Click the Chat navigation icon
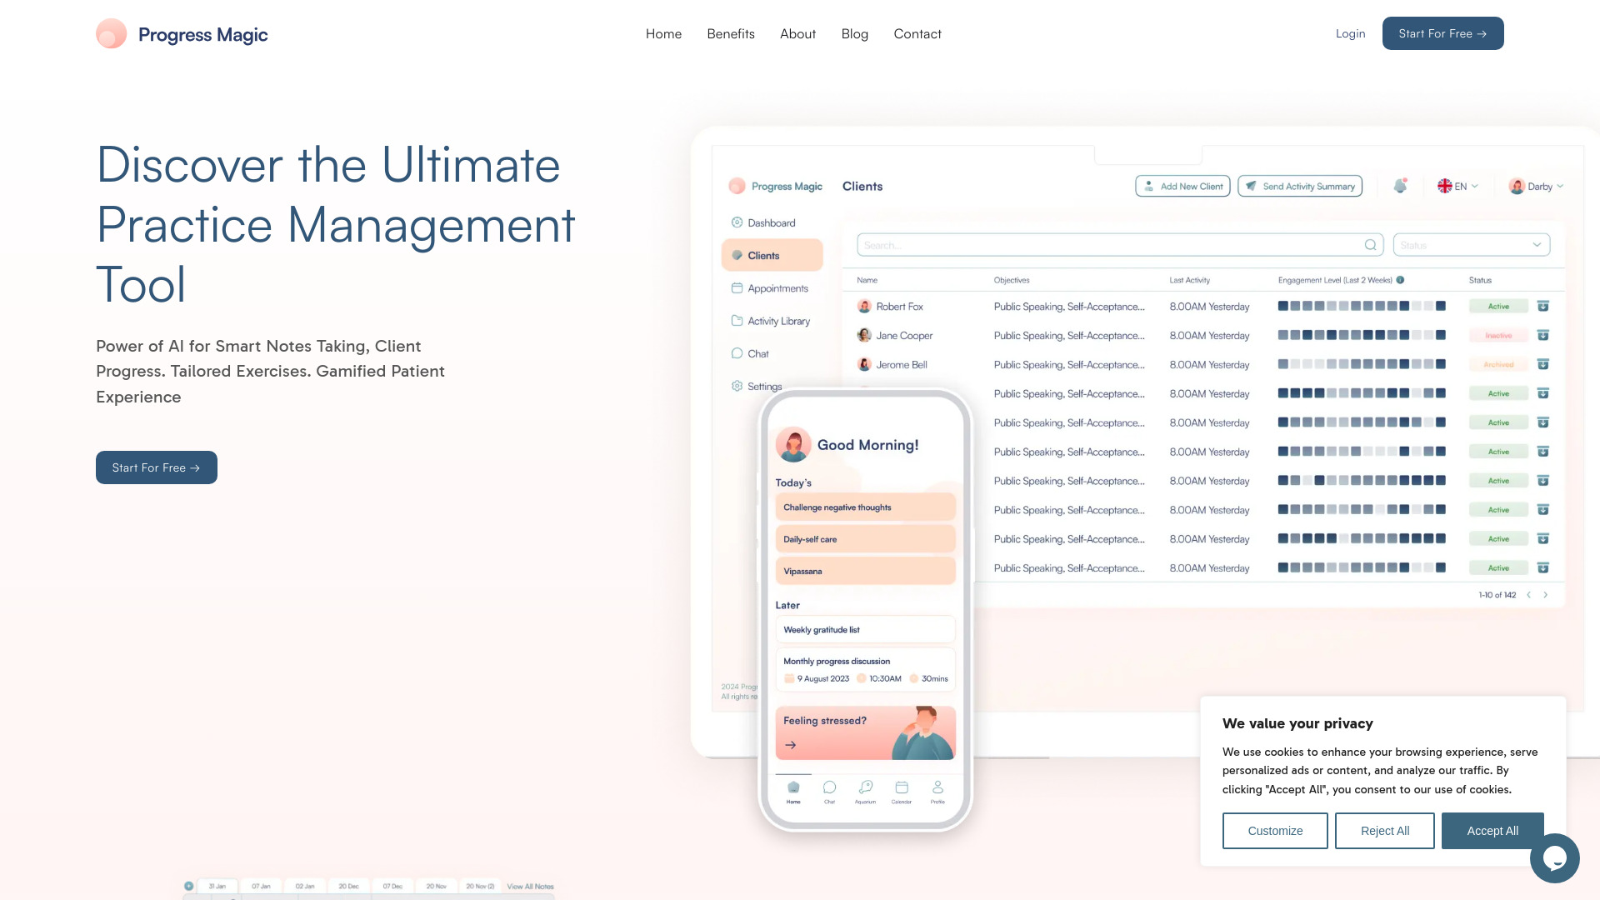 pos(737,354)
